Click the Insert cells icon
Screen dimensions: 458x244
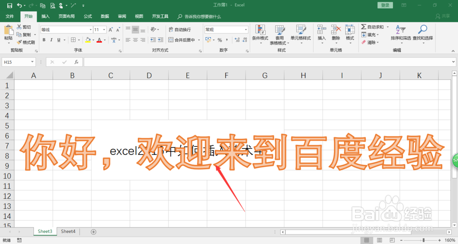[x=322, y=30]
